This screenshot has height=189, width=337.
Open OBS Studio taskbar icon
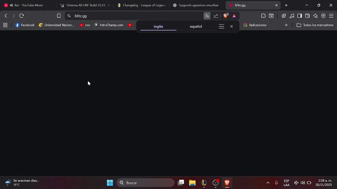click(216, 183)
